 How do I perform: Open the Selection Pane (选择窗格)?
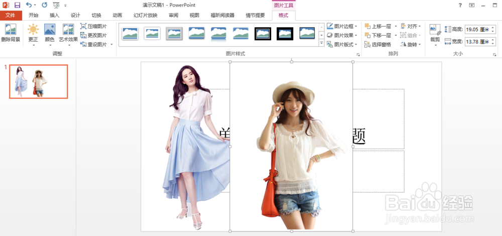point(378,45)
